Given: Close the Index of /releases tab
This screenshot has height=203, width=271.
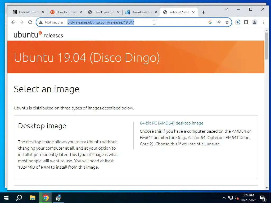Looking at the screenshot, I should 193,12.
